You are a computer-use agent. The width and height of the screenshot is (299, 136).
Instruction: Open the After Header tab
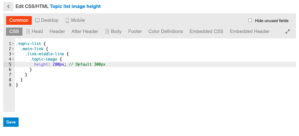point(85,32)
